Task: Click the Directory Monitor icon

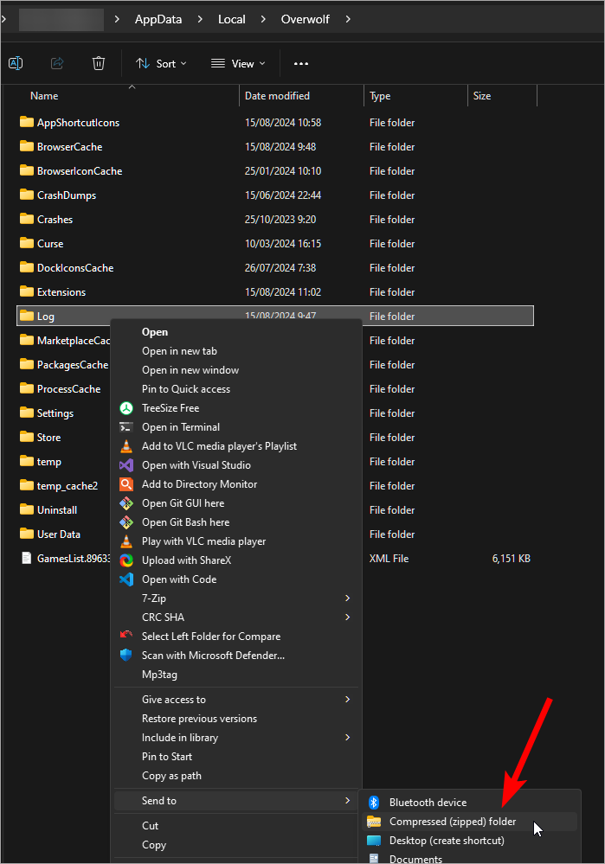Action: pyautogui.click(x=126, y=484)
